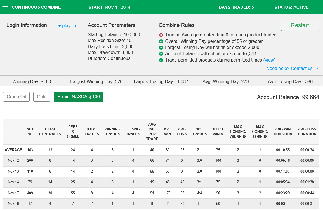
Task: Click the Avg. Losing Day: -586 statistic
Action: (x=290, y=82)
